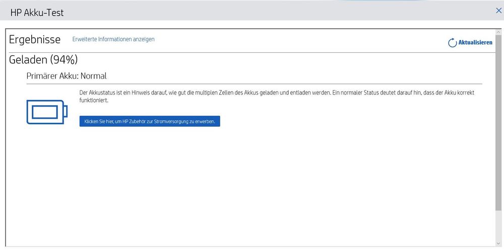The width and height of the screenshot is (504, 251).
Task: Click the scrollbar down arrow
Action: point(498,243)
